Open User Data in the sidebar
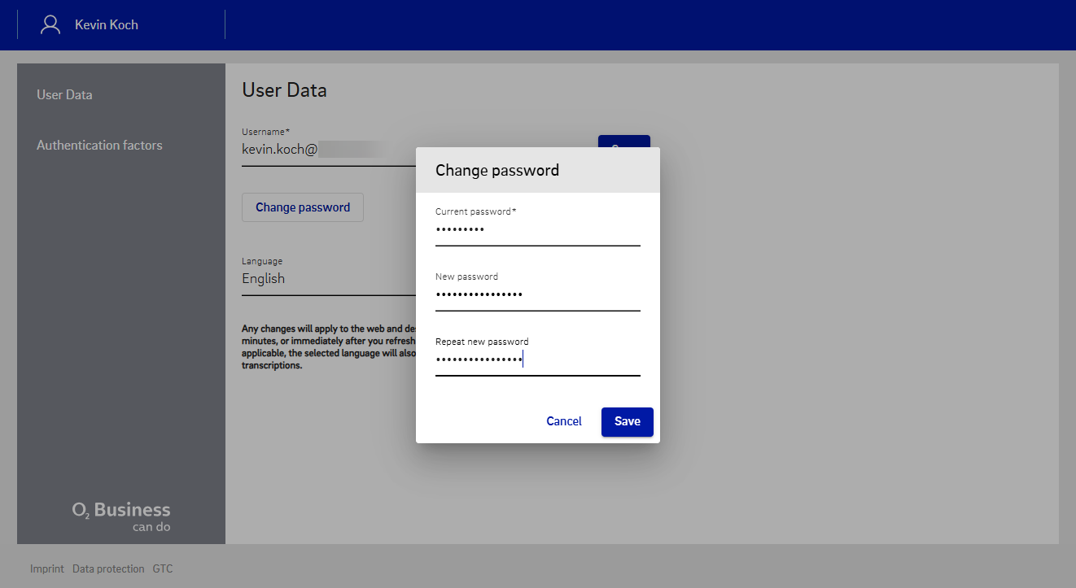The width and height of the screenshot is (1076, 588). (x=64, y=94)
